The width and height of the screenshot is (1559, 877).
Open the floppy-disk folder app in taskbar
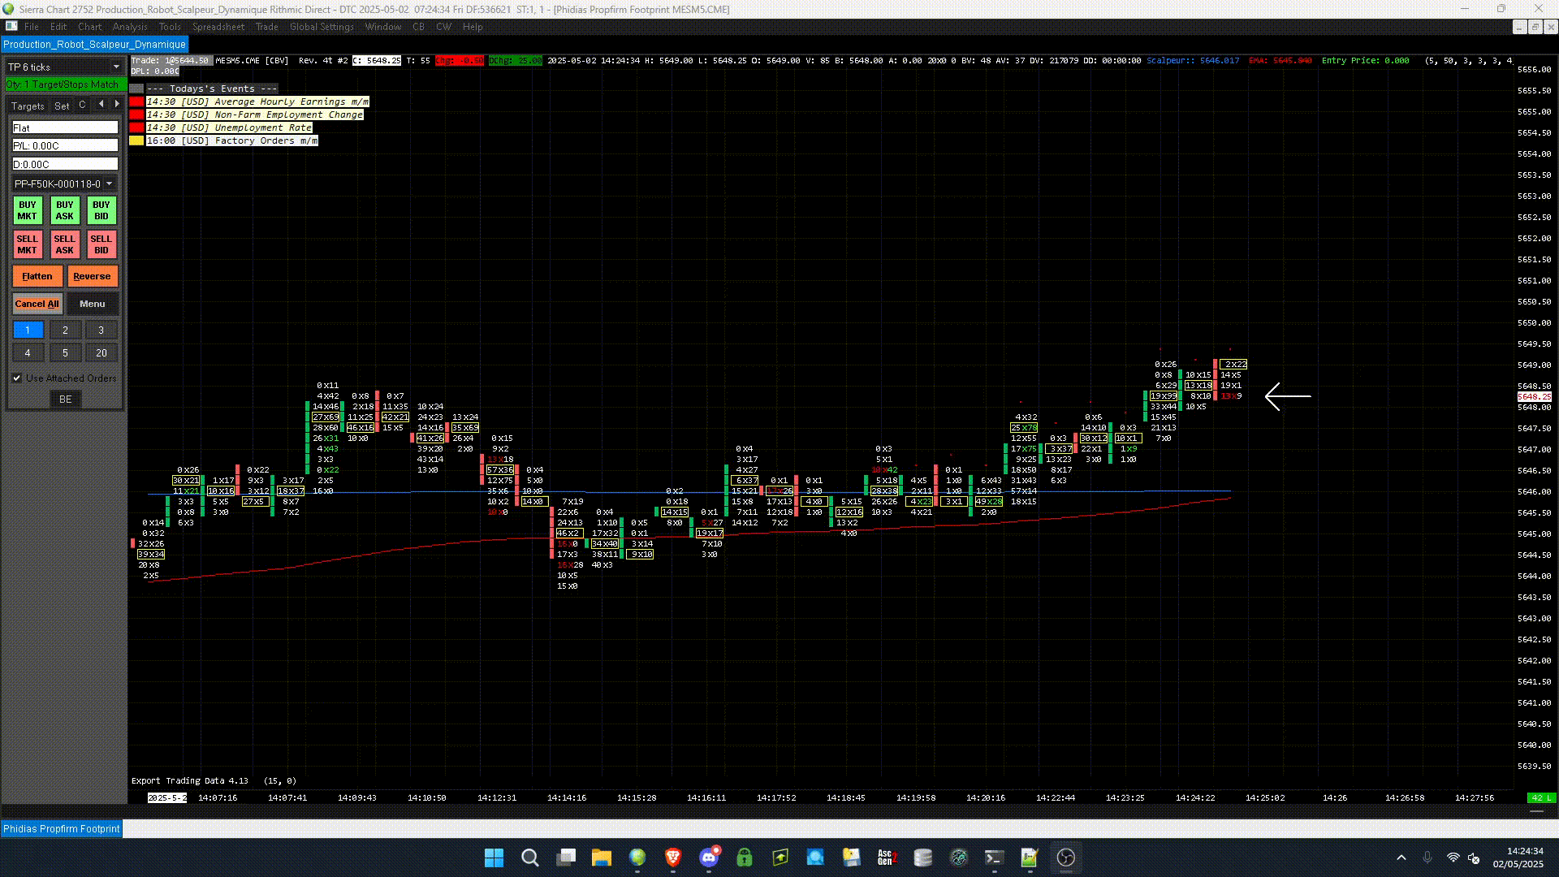pos(851,858)
